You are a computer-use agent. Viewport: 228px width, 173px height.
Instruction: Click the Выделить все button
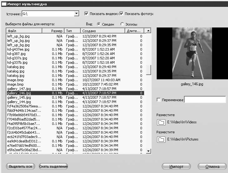pos(20,166)
